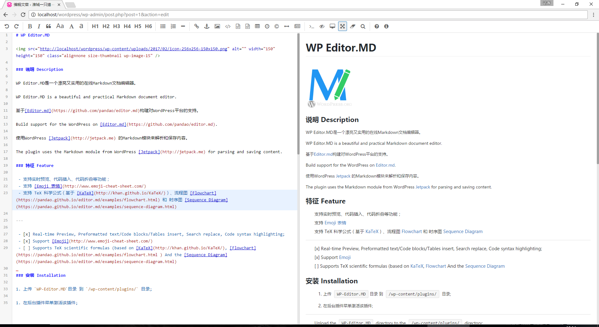The height and width of the screenshot is (327, 599).
Task: Open the browser menu (three dots)
Action: (593, 15)
